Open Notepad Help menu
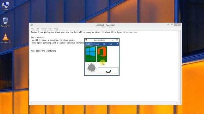Screen dimensions: 204x114 pyautogui.click(x=56, y=29)
